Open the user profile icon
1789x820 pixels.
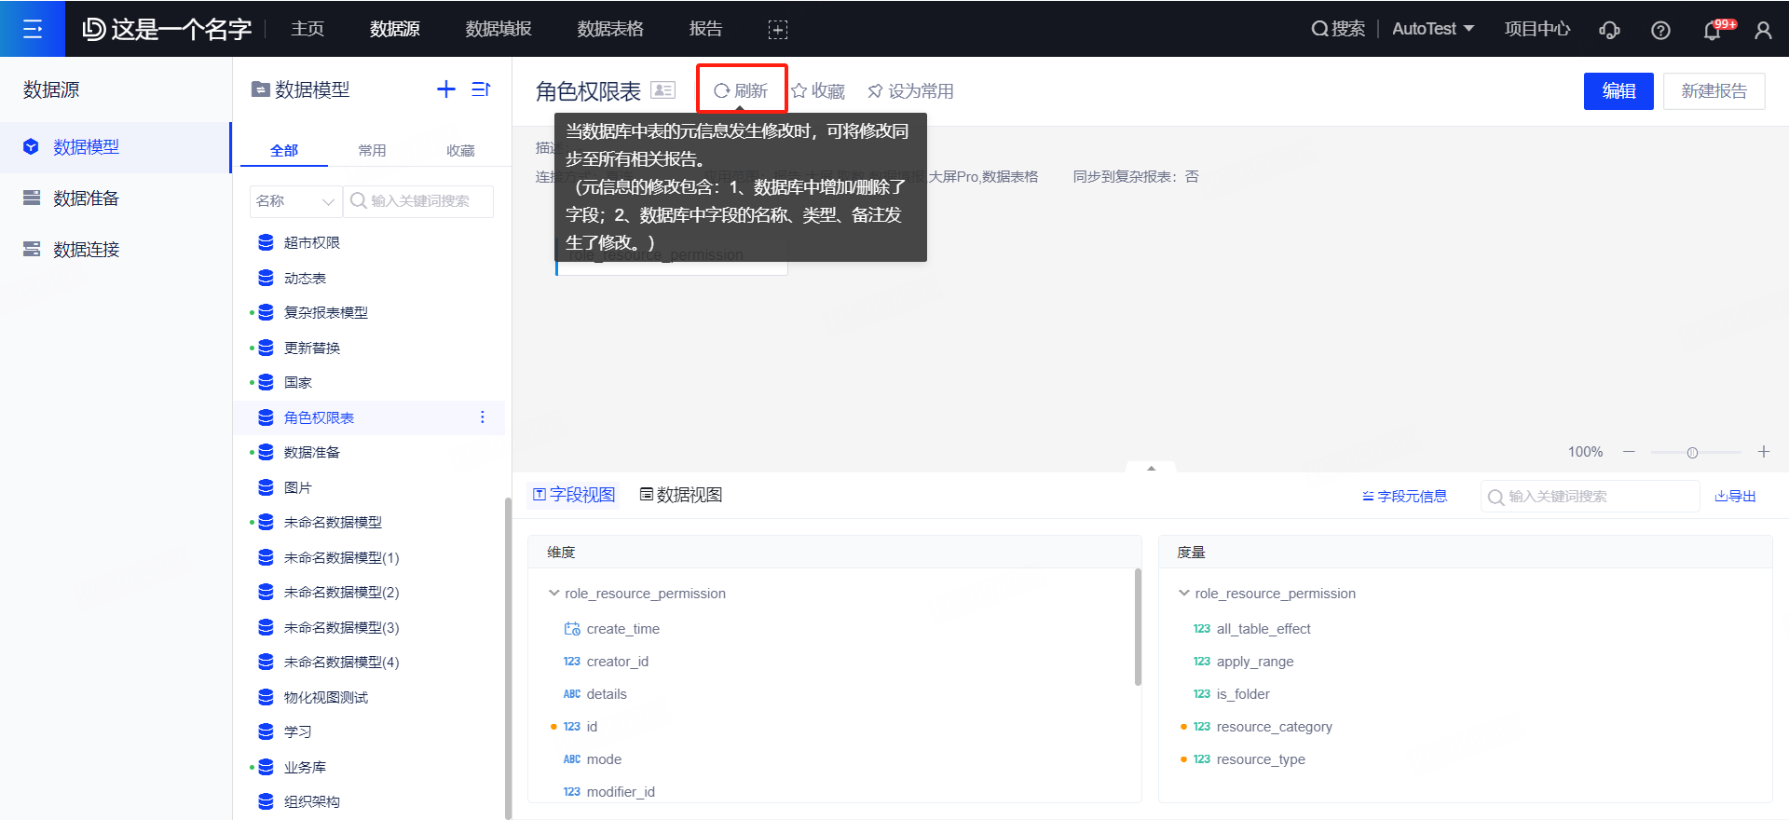[x=1763, y=30]
